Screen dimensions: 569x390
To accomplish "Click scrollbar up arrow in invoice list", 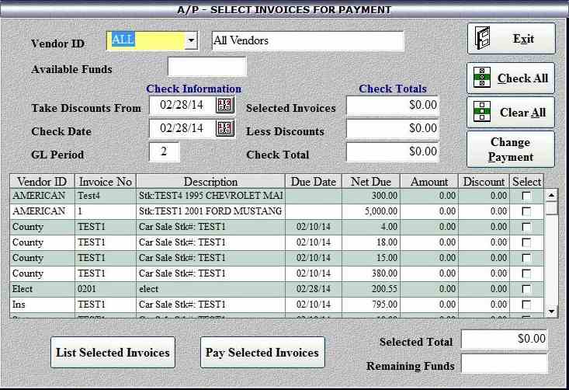I will 552,195.
